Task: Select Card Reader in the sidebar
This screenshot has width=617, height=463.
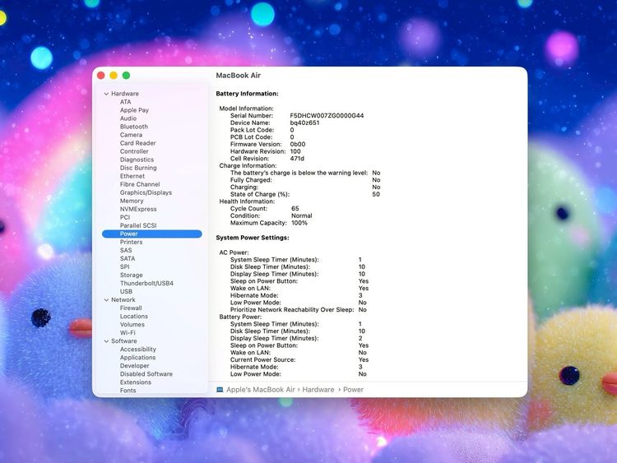Action: coord(137,143)
